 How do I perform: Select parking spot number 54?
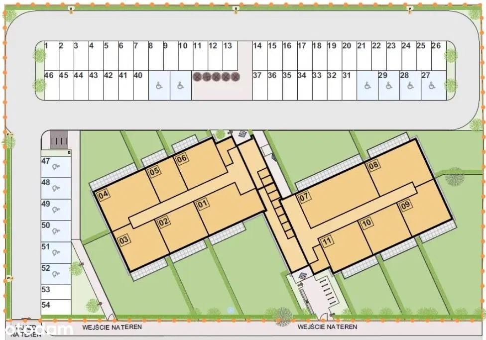[46, 304]
